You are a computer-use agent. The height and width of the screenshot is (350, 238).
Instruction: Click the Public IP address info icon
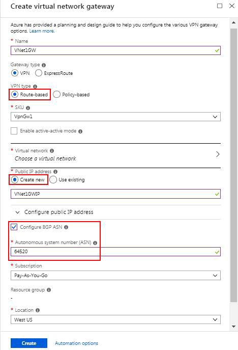coord(55,172)
